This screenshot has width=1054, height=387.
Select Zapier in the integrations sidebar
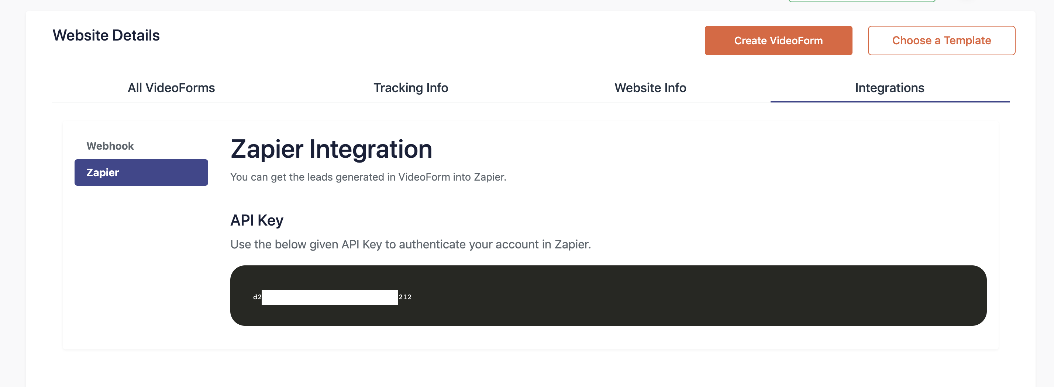(x=141, y=172)
